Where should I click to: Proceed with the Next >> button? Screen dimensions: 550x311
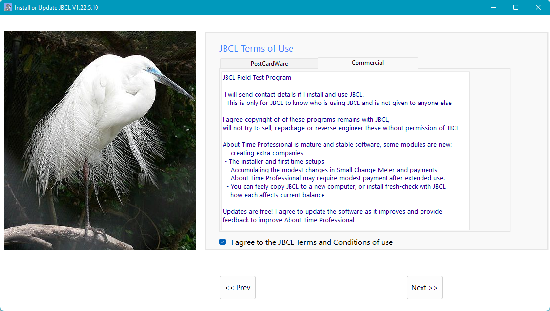(424, 288)
